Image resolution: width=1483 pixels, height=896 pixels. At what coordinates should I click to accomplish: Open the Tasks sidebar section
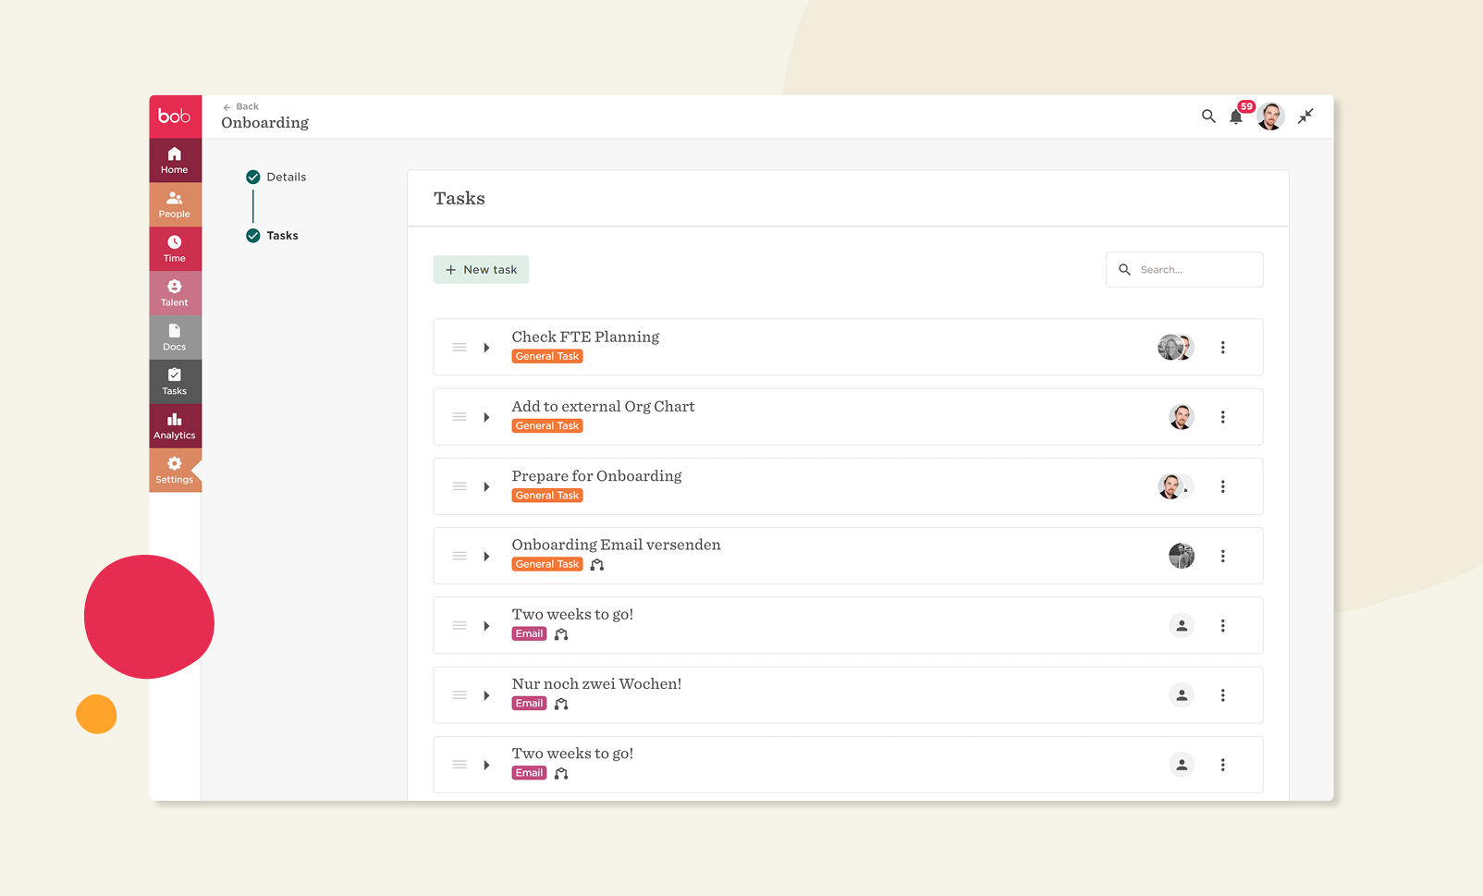coord(175,382)
